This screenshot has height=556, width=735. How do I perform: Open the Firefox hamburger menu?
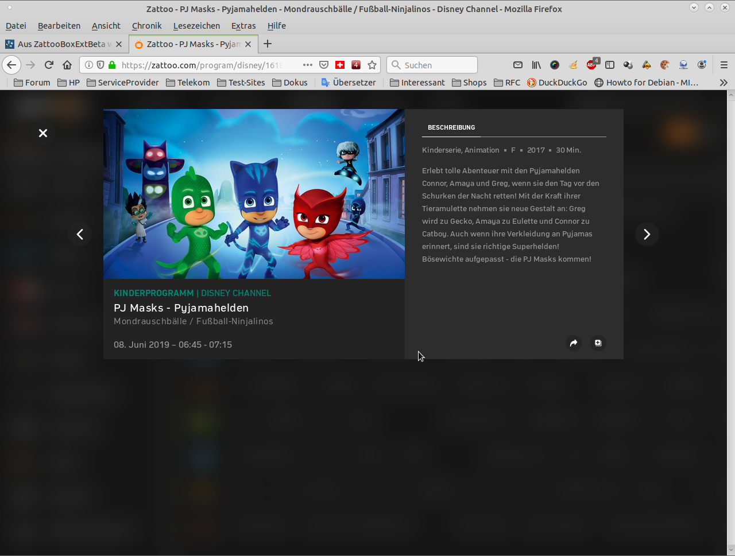coord(724,65)
